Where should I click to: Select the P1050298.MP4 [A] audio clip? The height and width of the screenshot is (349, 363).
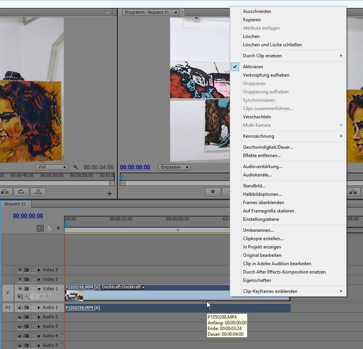(x=178, y=308)
